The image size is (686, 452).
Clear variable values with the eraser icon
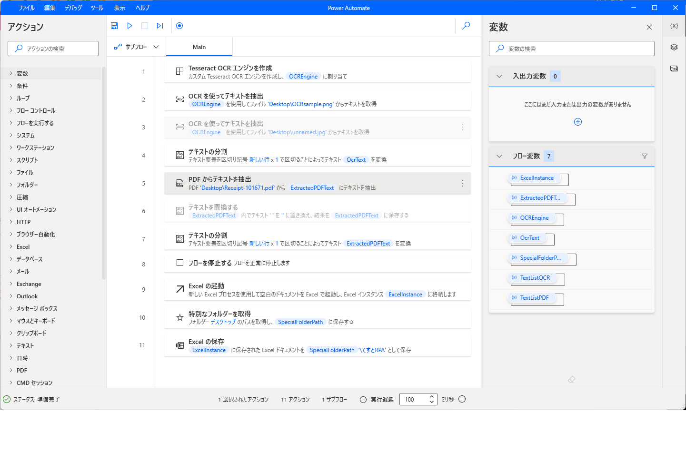pos(572,379)
